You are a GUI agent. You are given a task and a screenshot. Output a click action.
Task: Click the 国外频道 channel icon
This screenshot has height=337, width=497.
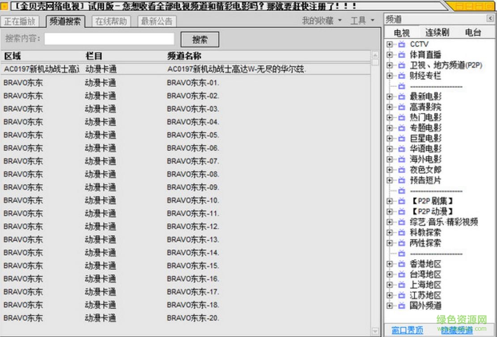pos(401,306)
